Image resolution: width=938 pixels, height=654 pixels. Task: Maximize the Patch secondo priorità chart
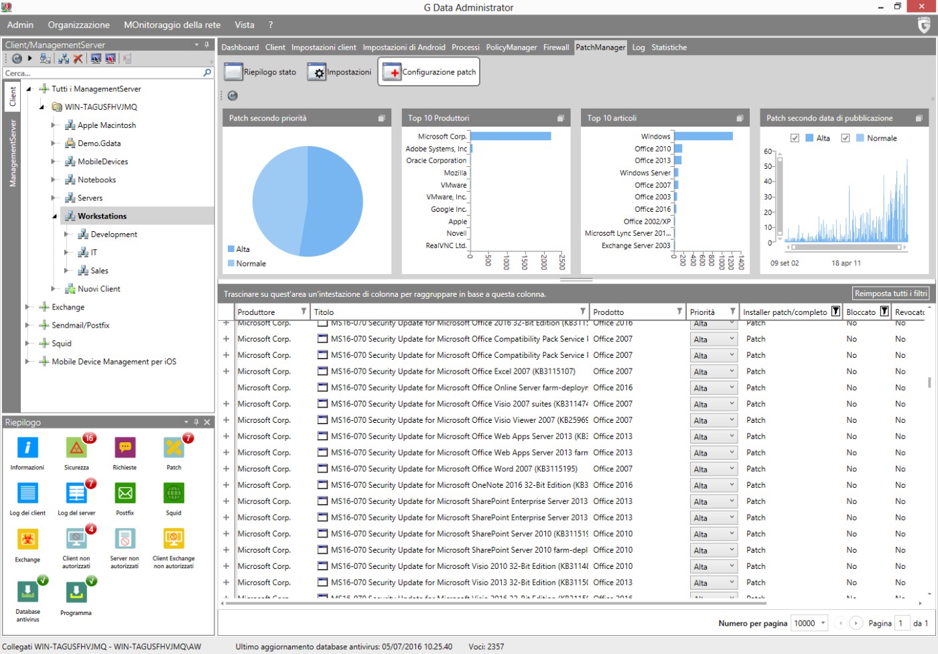(x=381, y=118)
